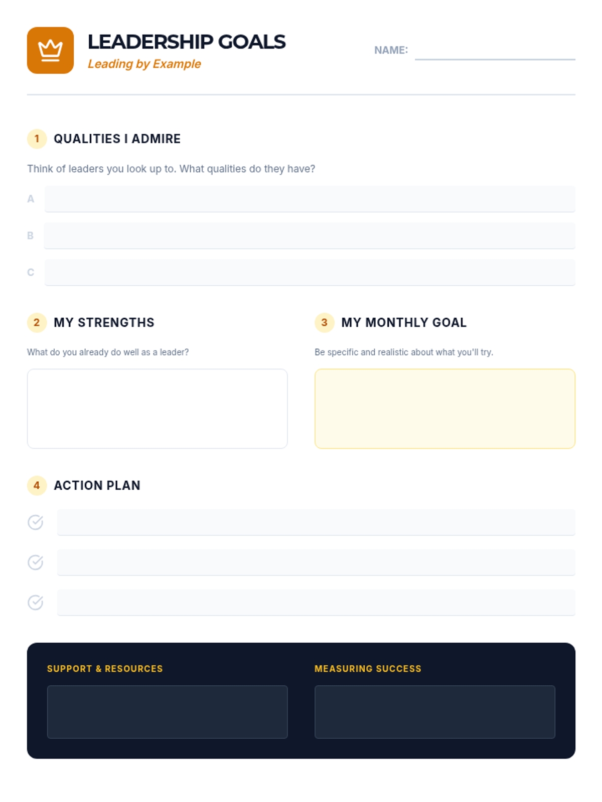Click the number 4 section badge
This screenshot has height=802, width=602.
coord(37,485)
